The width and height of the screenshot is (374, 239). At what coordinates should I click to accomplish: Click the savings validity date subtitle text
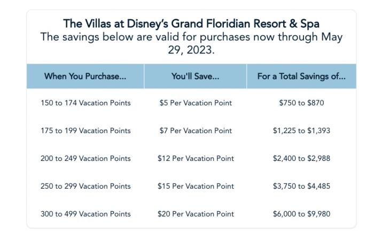(x=191, y=44)
